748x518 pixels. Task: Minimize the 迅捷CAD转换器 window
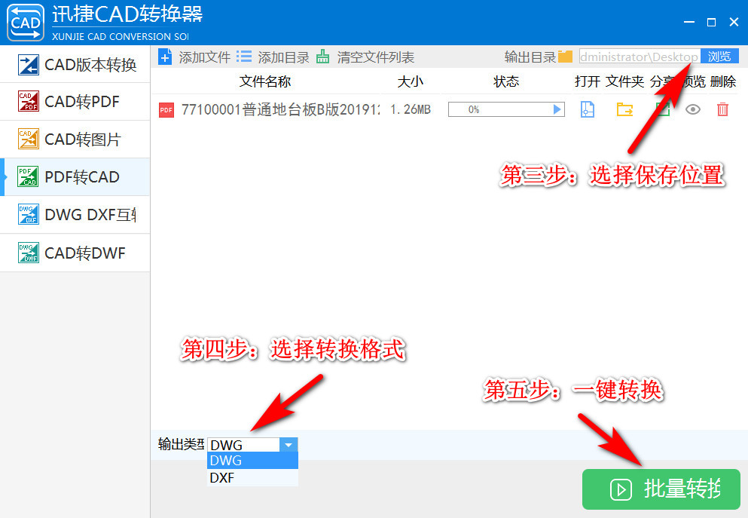pyautogui.click(x=688, y=23)
